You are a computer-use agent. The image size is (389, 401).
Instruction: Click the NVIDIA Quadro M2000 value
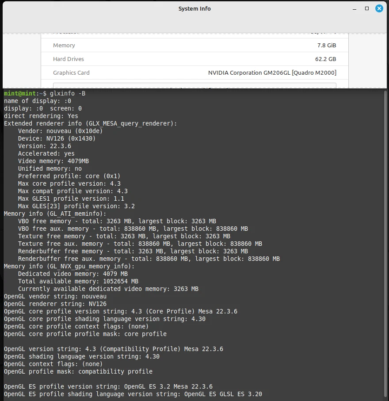pyautogui.click(x=271, y=73)
